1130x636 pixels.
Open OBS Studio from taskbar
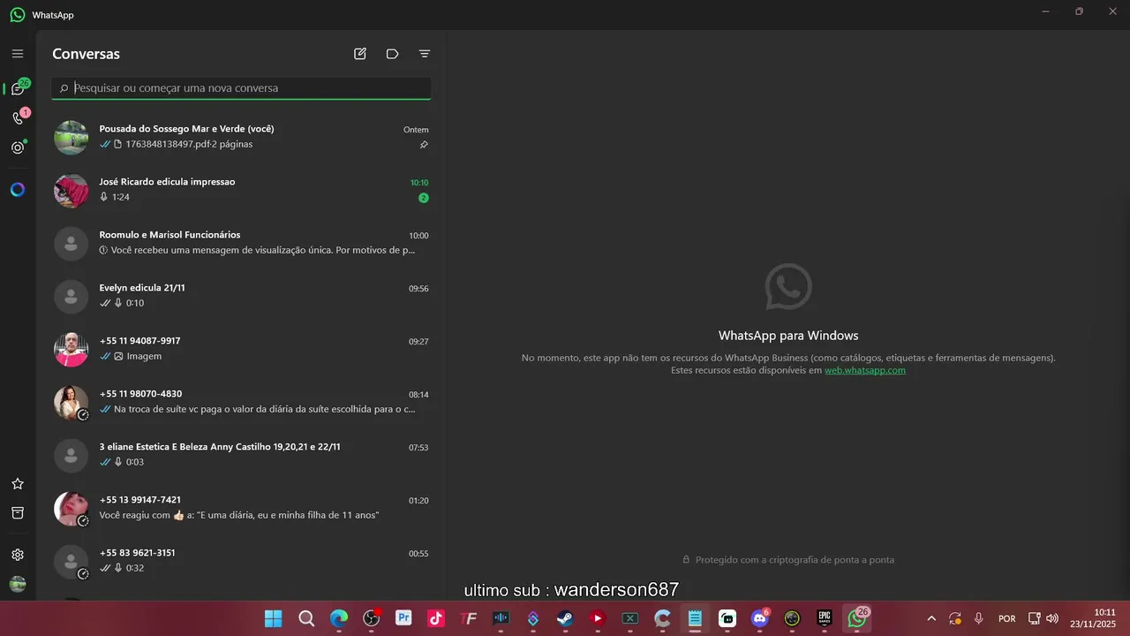click(x=372, y=618)
